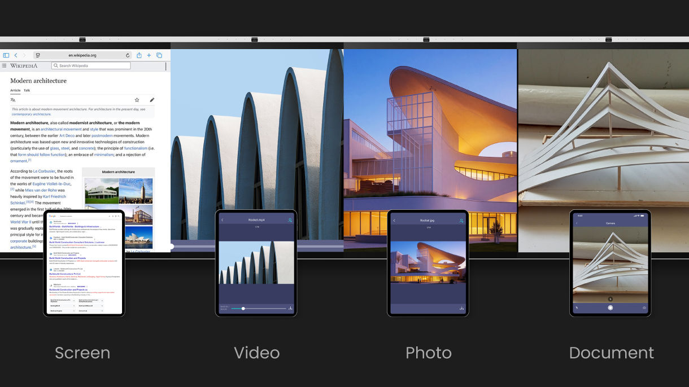Toggle the Safari sidebar
689x387 pixels.
point(7,54)
